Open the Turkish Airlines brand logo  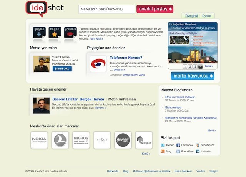(x=60, y=140)
